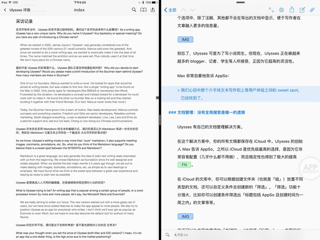
Task: Create a new sheet with the compose icon
Action: click(x=302, y=9)
